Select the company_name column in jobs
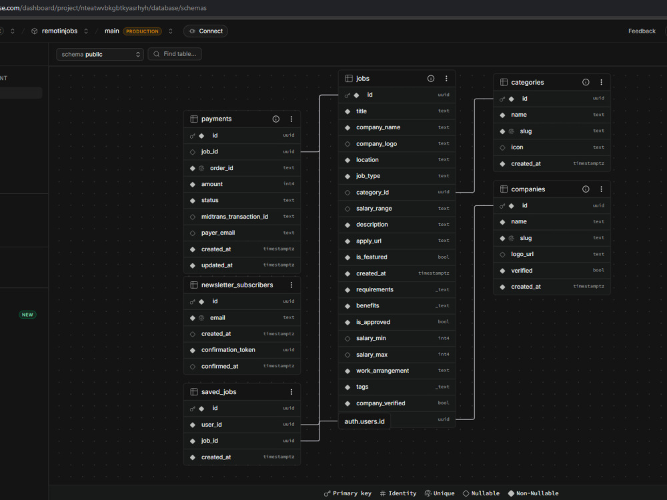The image size is (667, 500). click(x=397, y=127)
